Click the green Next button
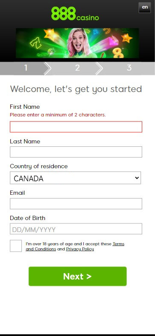 point(78,276)
